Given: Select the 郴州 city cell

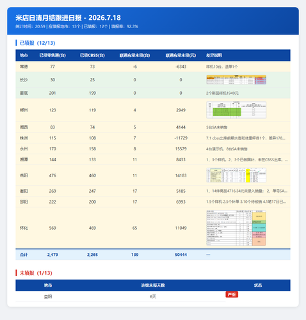Looking at the screenshot, I should (24, 110).
